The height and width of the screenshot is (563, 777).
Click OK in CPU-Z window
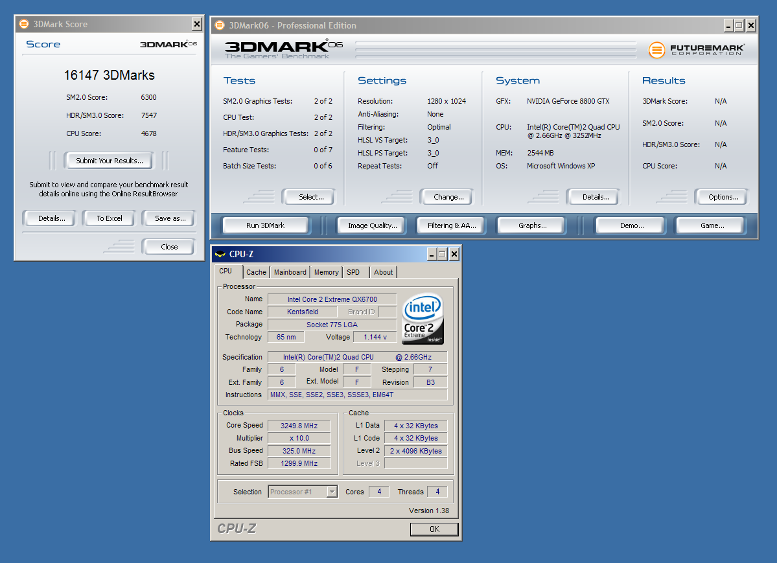point(434,529)
